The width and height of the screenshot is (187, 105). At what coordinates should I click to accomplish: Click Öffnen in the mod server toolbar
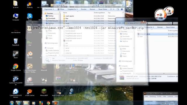(x=61, y=9)
